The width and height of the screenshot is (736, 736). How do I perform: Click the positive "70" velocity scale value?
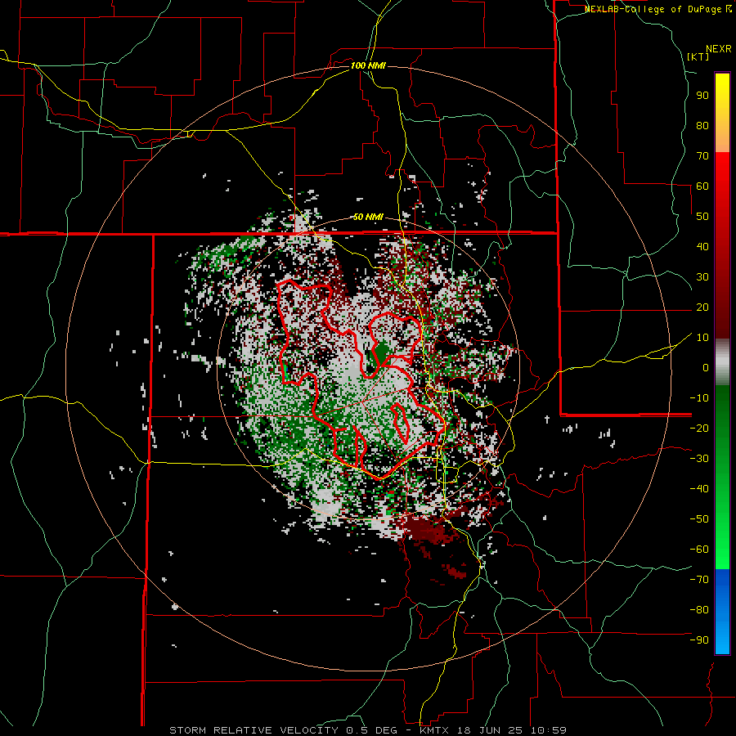[702, 156]
